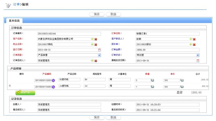Image resolution: width=216 pixels, height=121 pixels.
Task: Click the bottom 保存 button
Action: [97, 118]
